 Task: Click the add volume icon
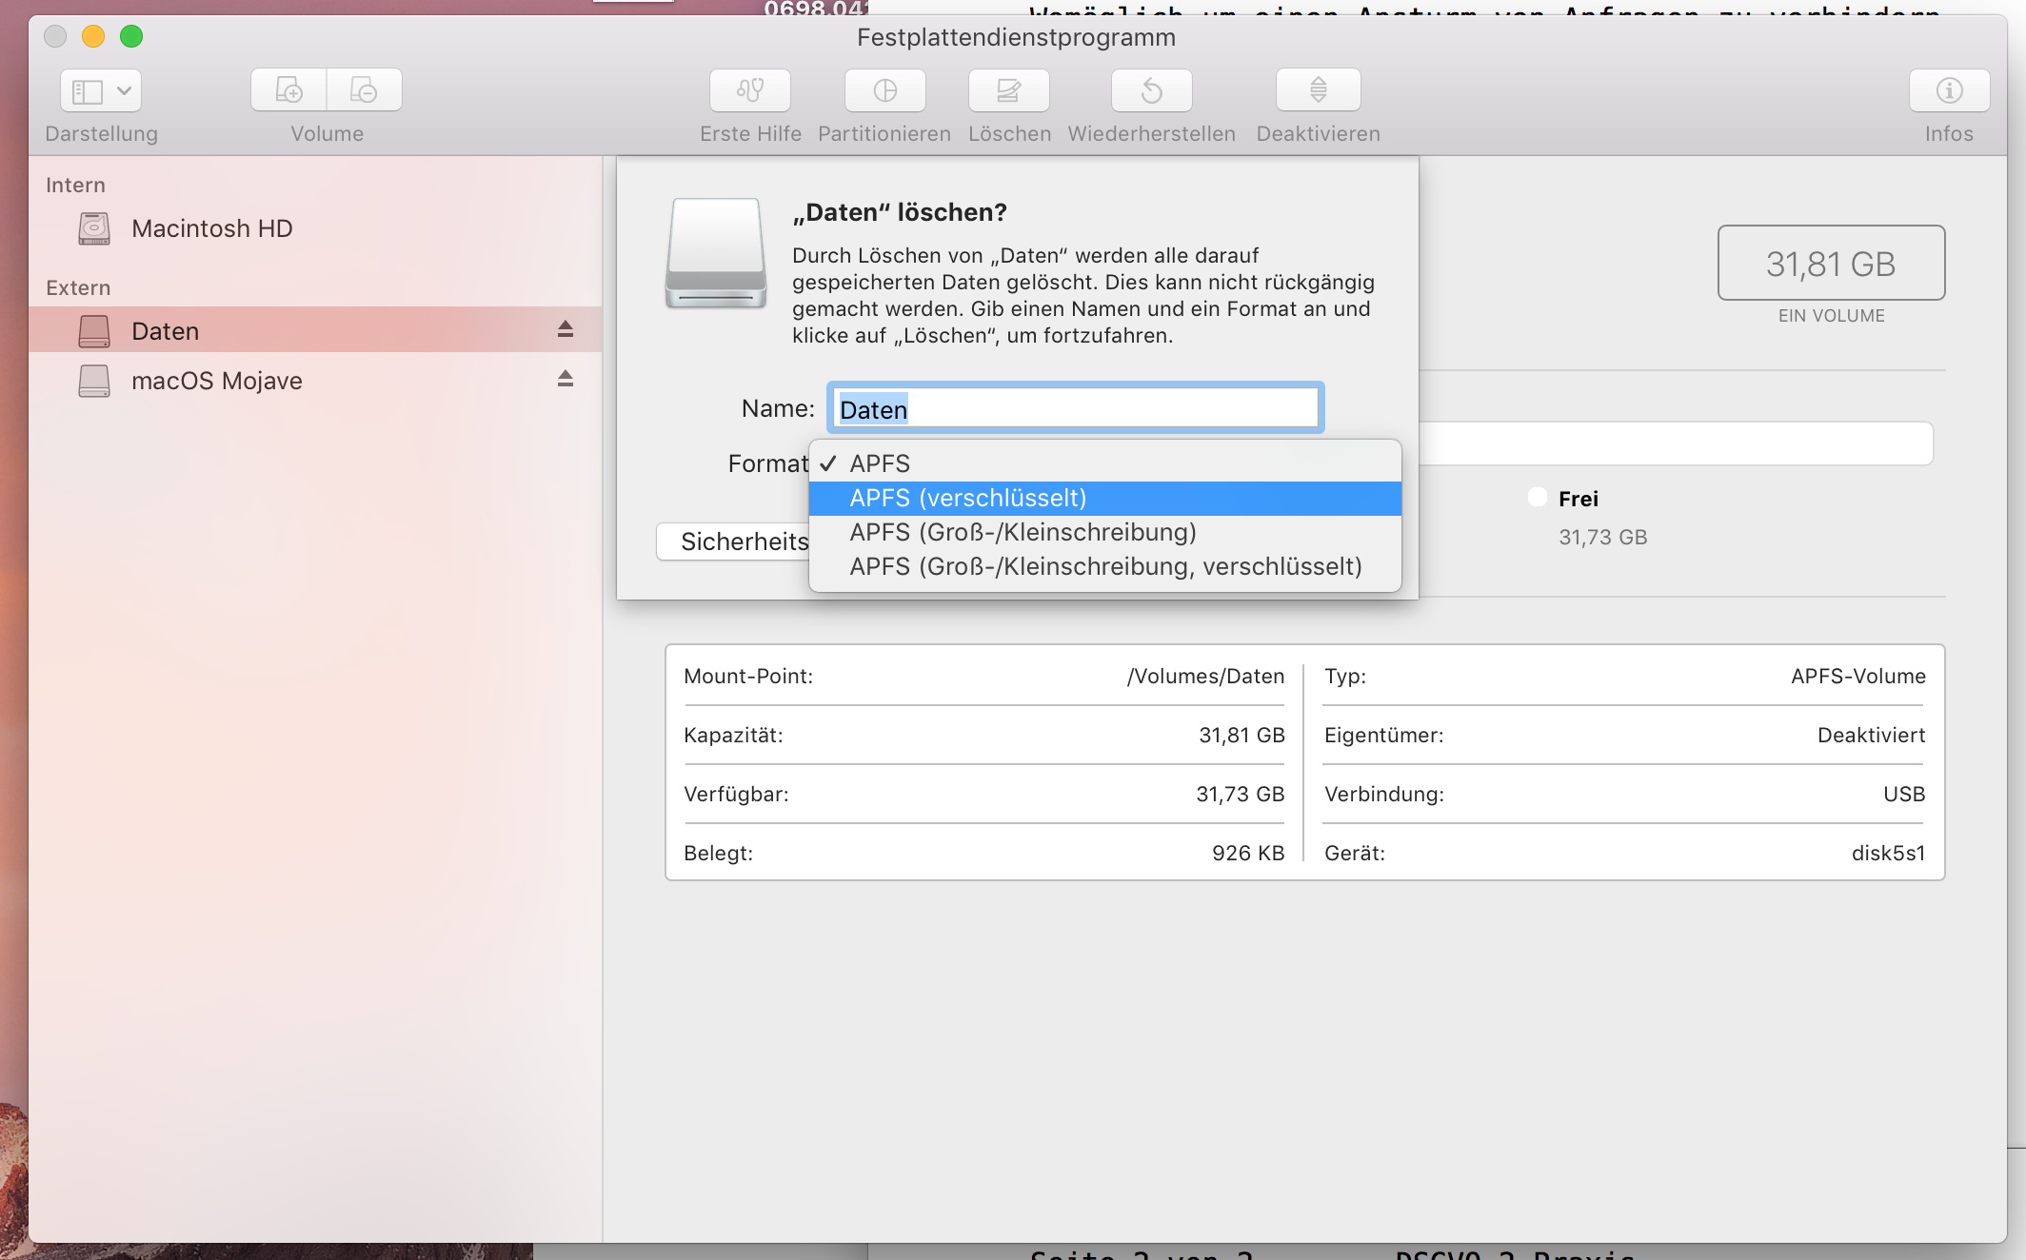coord(288,90)
